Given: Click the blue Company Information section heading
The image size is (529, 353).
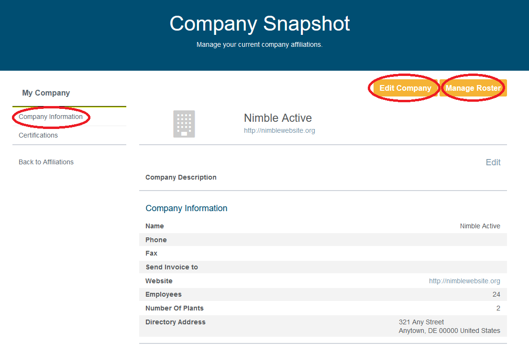Looking at the screenshot, I should pos(186,208).
